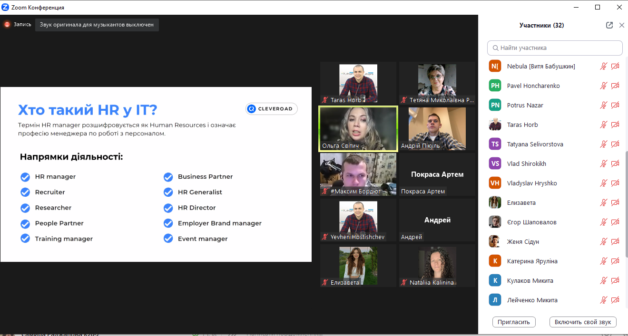The image size is (628, 336).
Task: Click the muted microphone icon for Potrus Nazar
Action: [x=603, y=105]
